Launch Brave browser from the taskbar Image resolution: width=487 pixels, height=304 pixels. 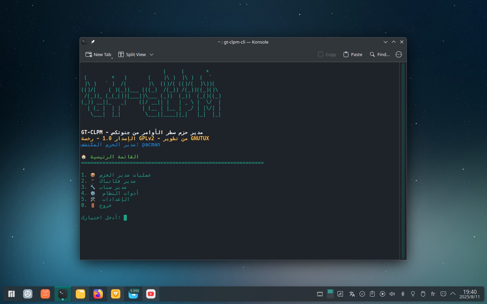pos(116,294)
